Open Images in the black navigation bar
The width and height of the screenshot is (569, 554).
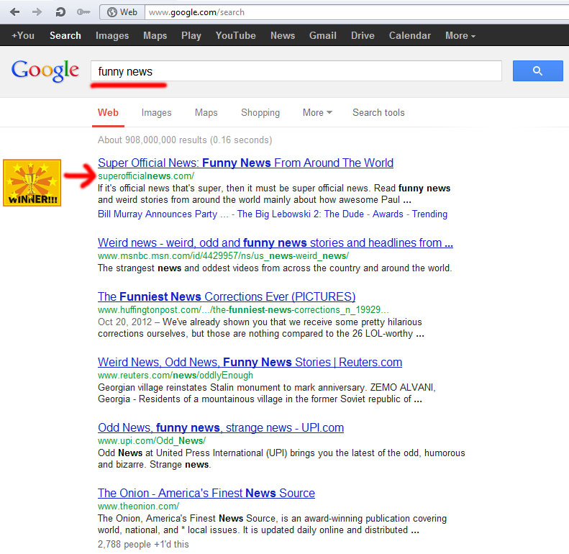point(112,35)
